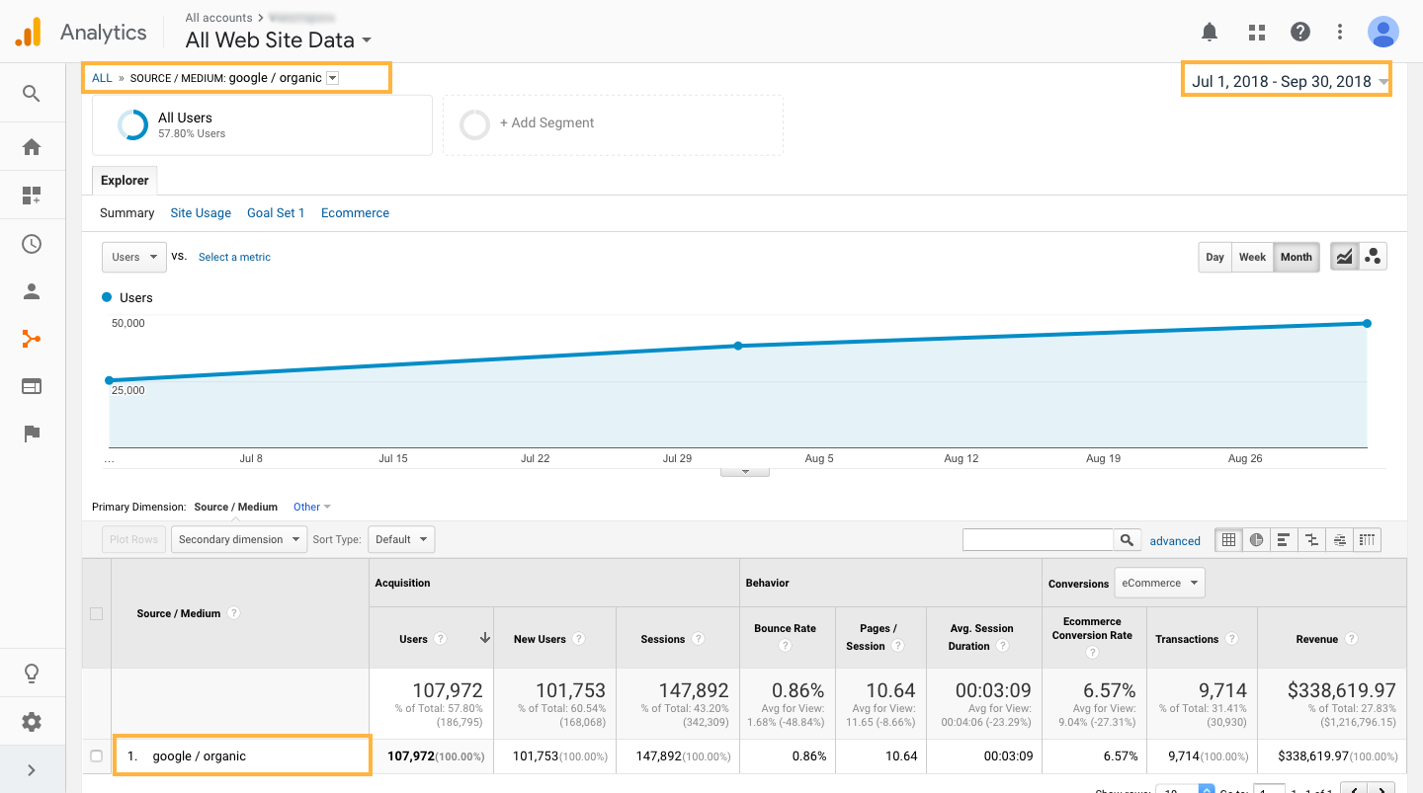The width and height of the screenshot is (1423, 793).
Task: Click the Select a metric link
Action: coord(234,257)
